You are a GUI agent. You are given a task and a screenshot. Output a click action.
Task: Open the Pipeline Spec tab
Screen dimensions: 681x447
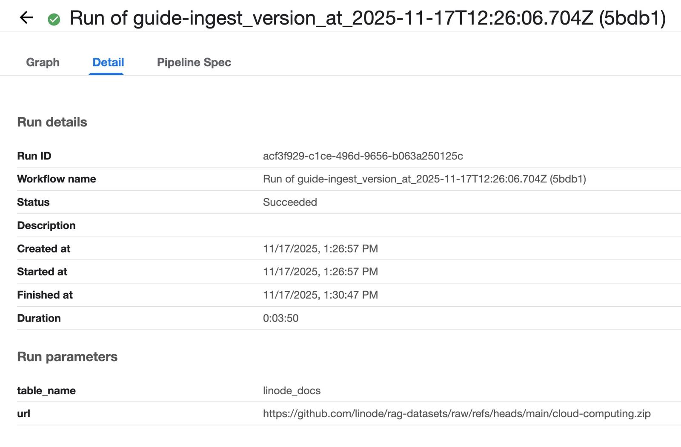pos(194,63)
